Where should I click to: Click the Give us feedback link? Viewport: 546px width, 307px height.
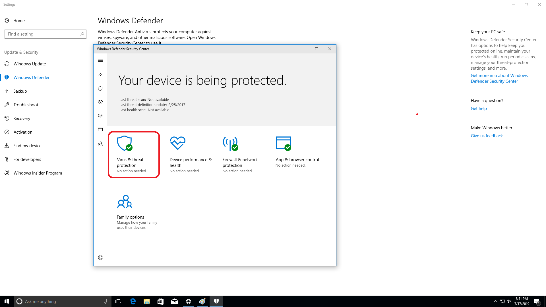[x=487, y=136]
